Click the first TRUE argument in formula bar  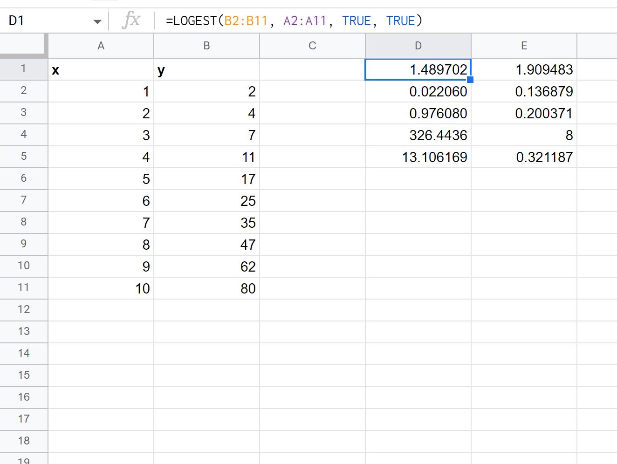356,20
